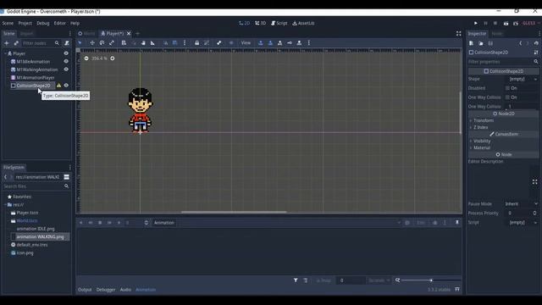Toggle smart snap
The width and height of the screenshot is (542, 305).
coord(166,43)
